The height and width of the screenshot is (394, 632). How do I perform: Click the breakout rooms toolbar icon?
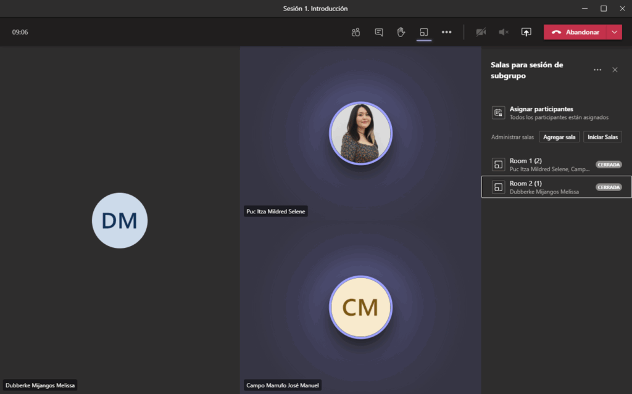(x=423, y=32)
